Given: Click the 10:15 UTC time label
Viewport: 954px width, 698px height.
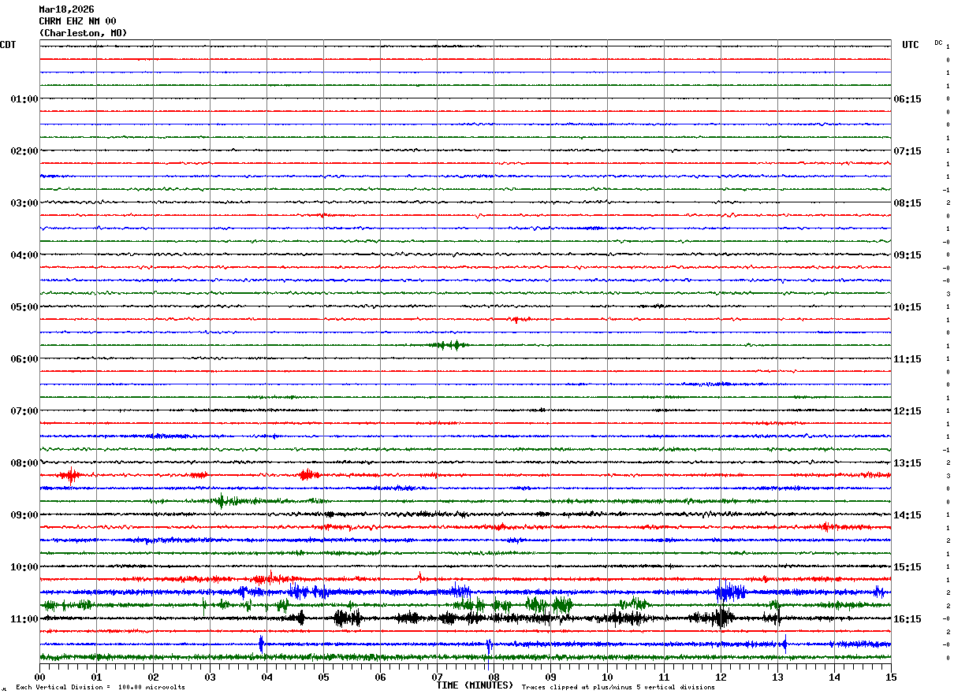Looking at the screenshot, I should point(907,307).
